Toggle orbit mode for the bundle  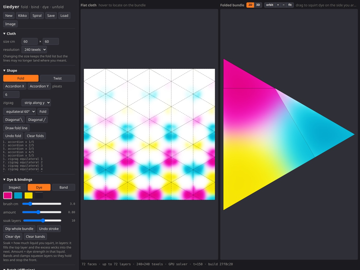pos(270,5)
